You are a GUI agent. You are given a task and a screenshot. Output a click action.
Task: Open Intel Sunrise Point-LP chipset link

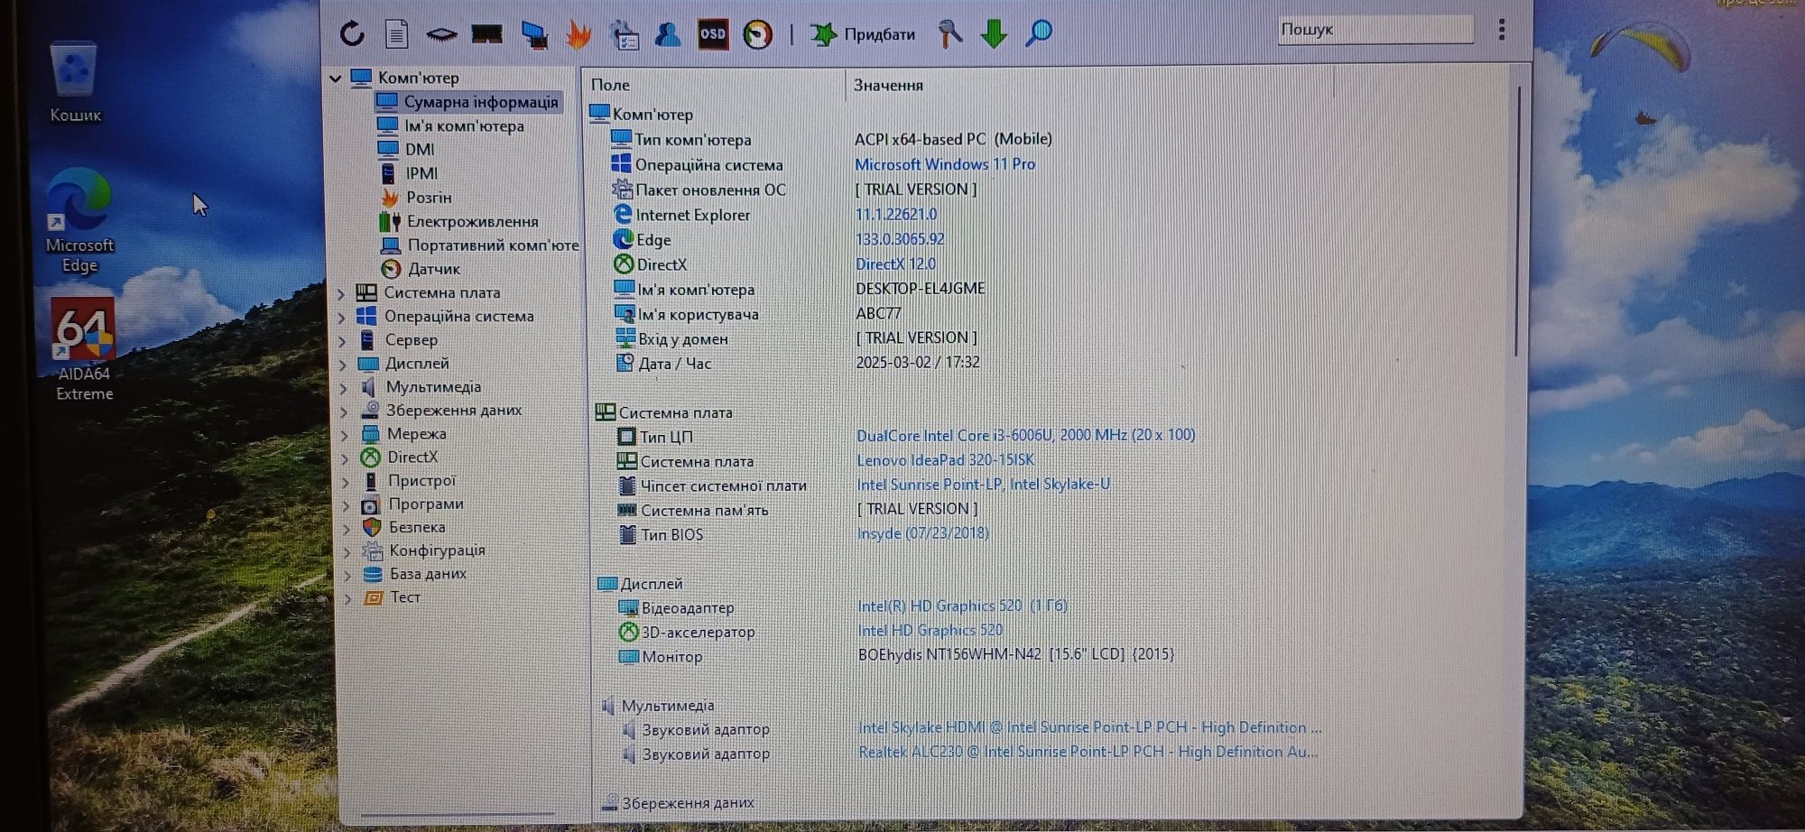(983, 485)
